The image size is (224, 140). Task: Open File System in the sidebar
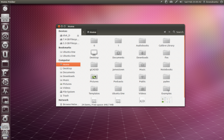(x=67, y=92)
